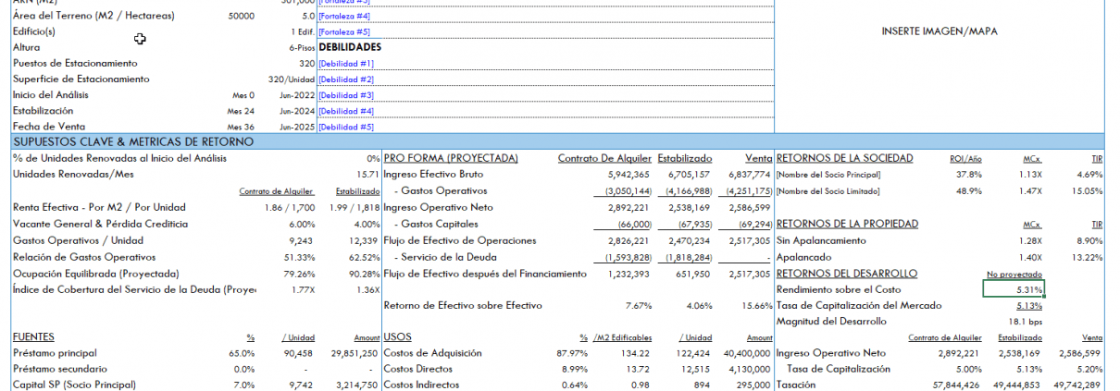Select the USOS section heading
The height and width of the screenshot is (391, 1120).
[x=397, y=337]
